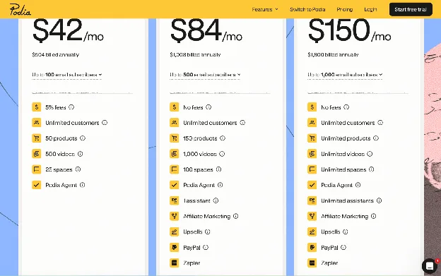441x276 pixels.
Task: Click the Start free trial button
Action: click(411, 10)
